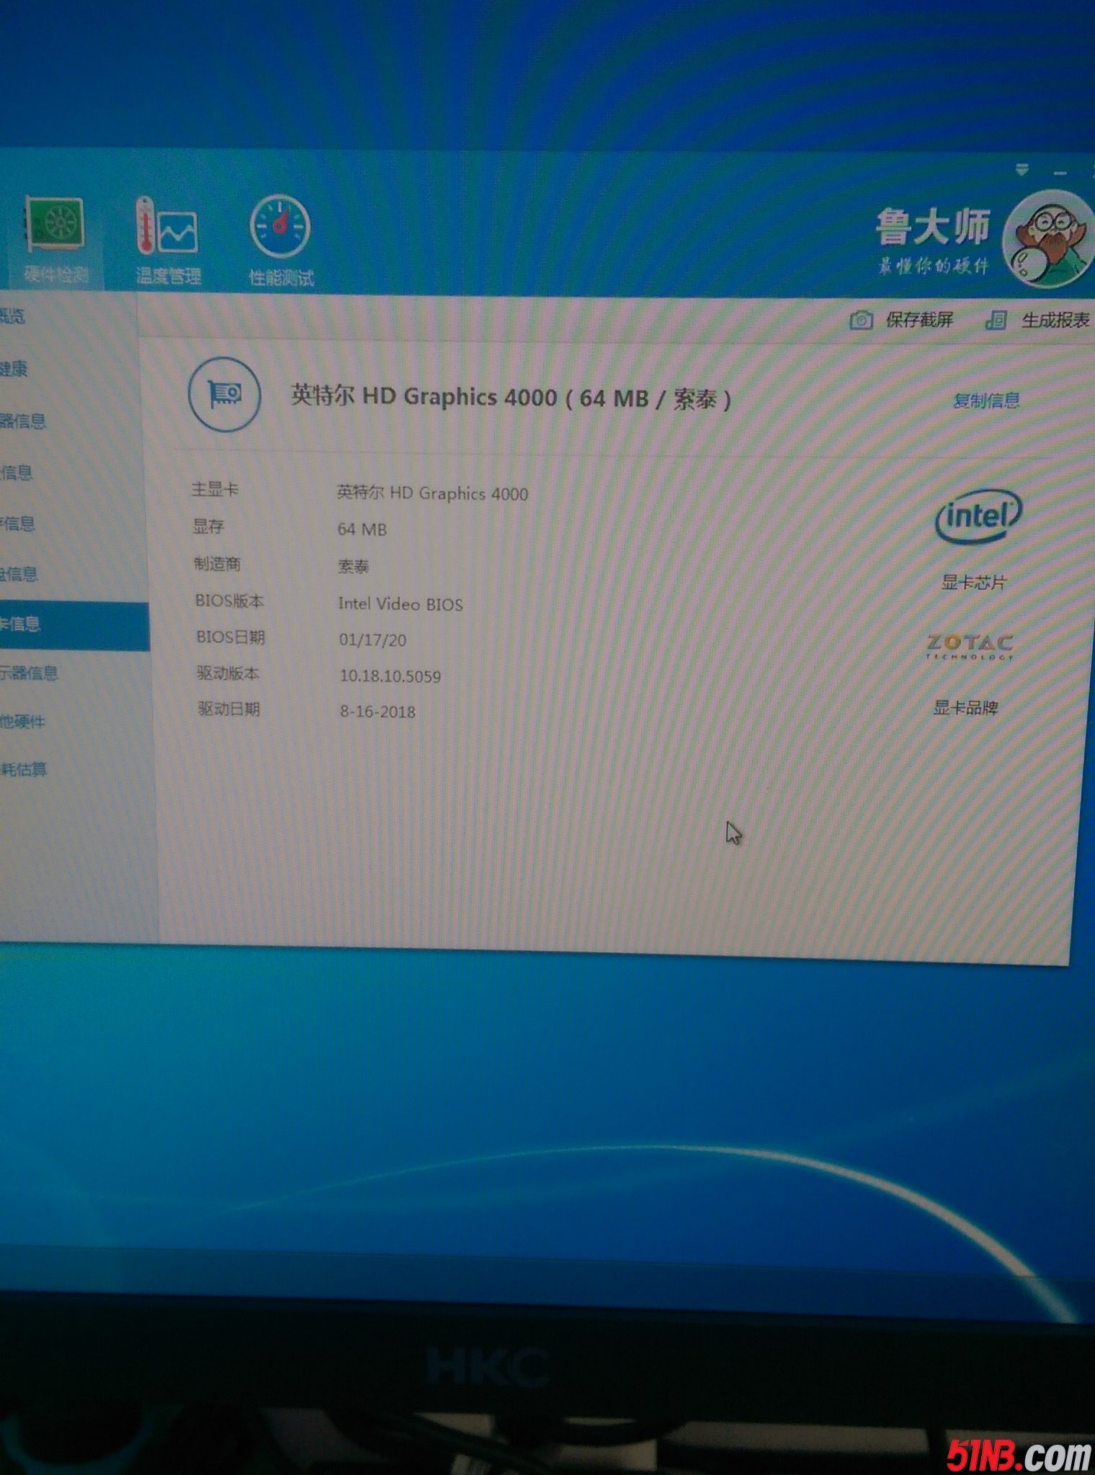
Task: Open the main menu dropdown triangle
Action: (x=1022, y=171)
